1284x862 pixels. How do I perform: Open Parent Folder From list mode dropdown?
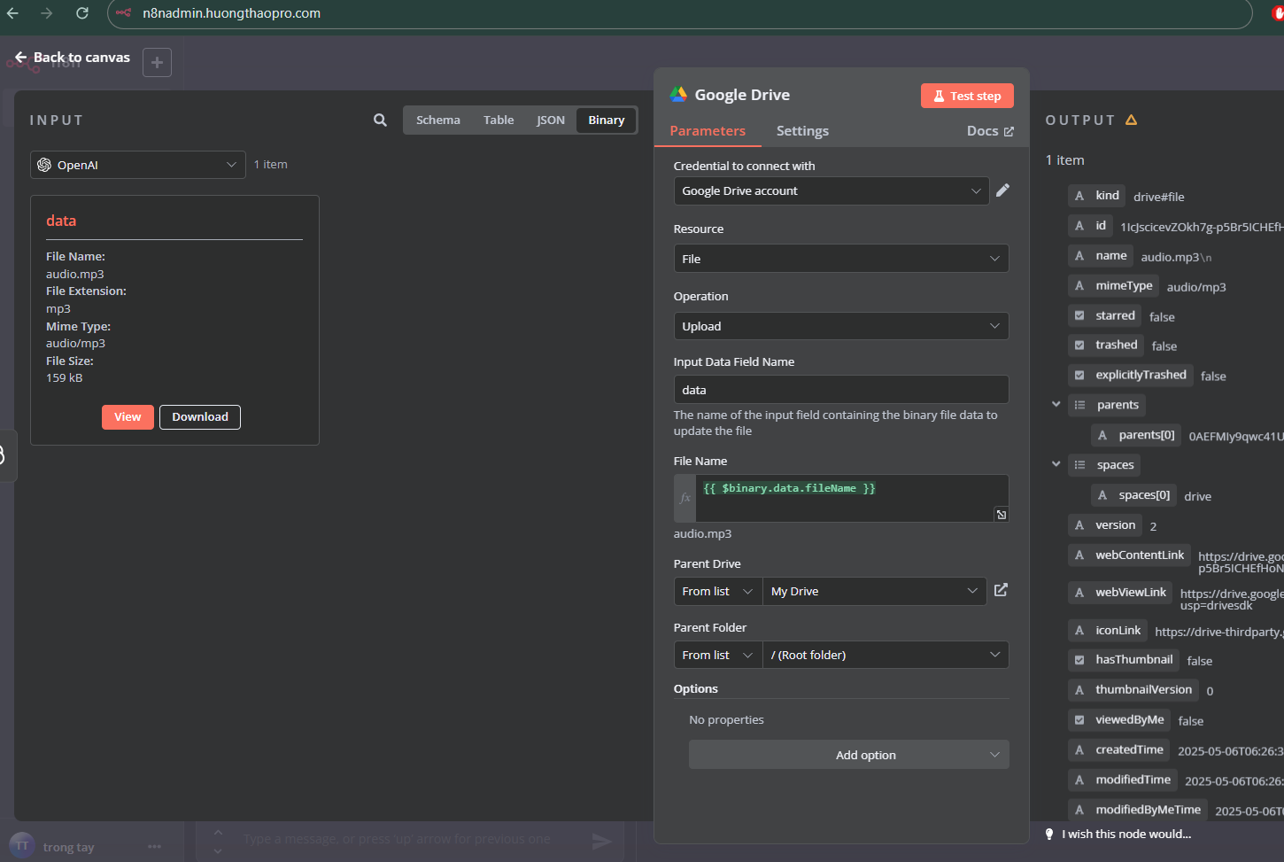(718, 655)
